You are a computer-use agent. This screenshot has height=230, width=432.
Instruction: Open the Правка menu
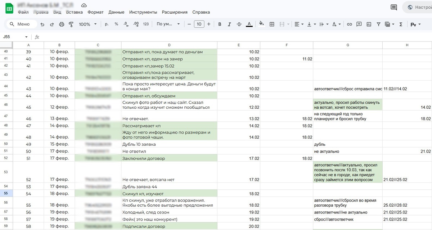tap(41, 12)
